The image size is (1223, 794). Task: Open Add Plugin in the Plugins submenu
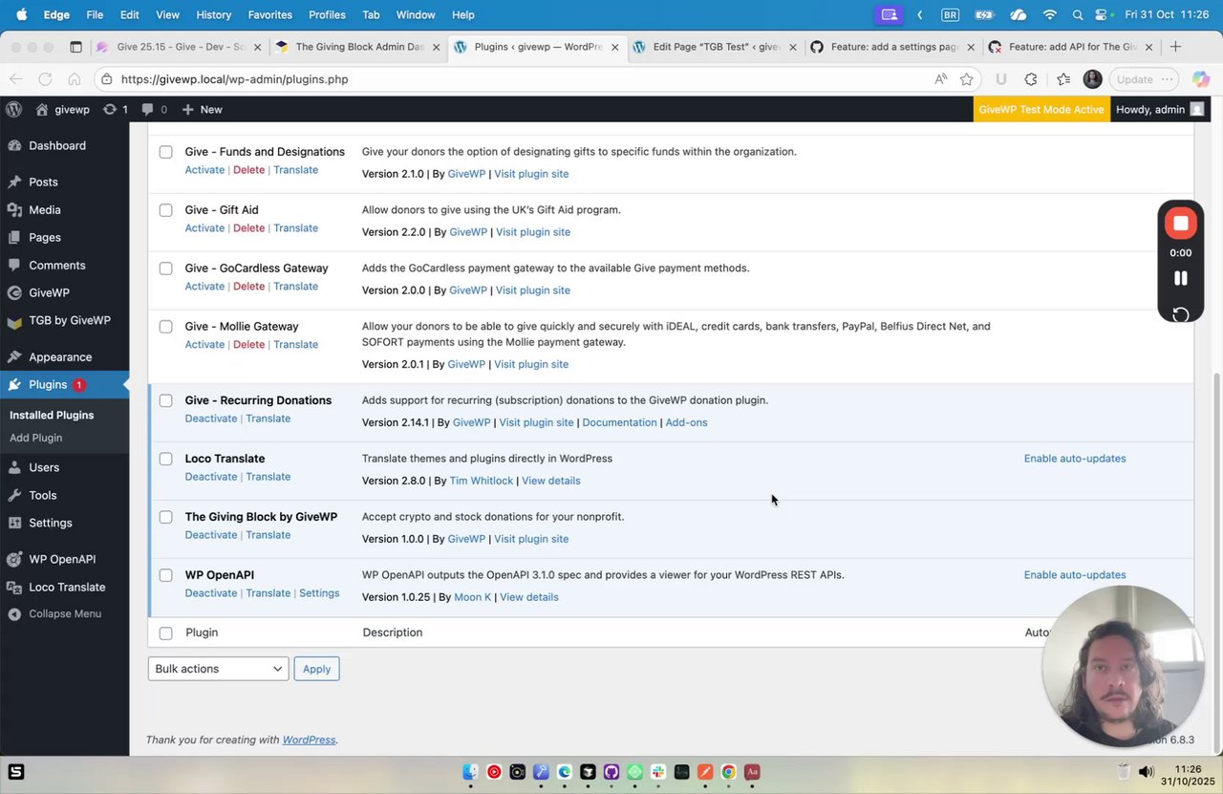click(35, 438)
